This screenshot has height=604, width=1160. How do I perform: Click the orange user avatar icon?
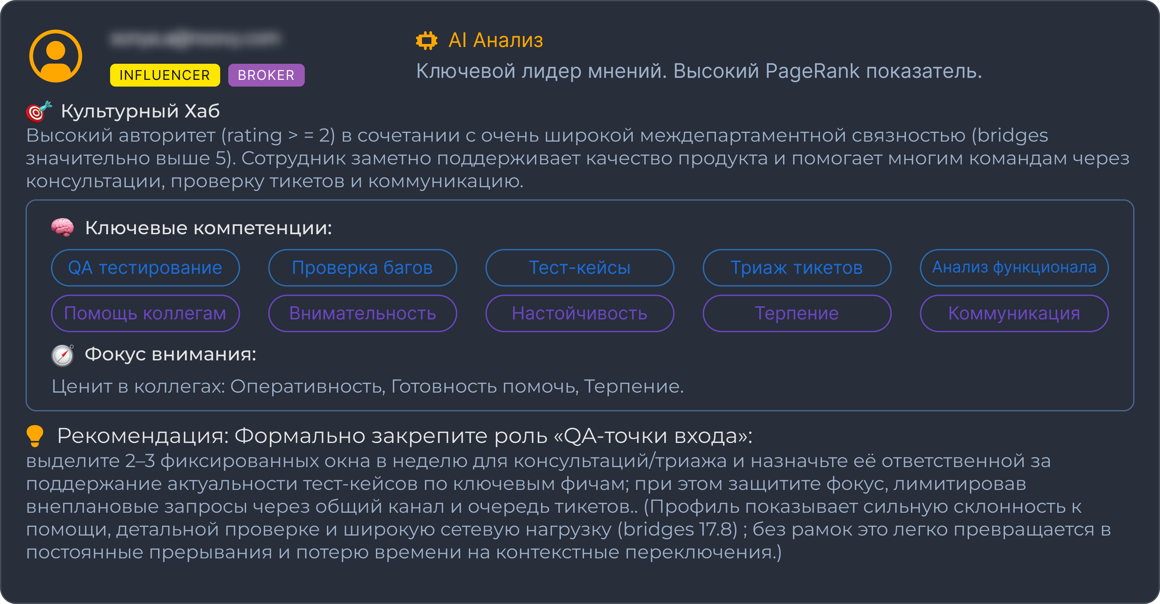coord(56,56)
